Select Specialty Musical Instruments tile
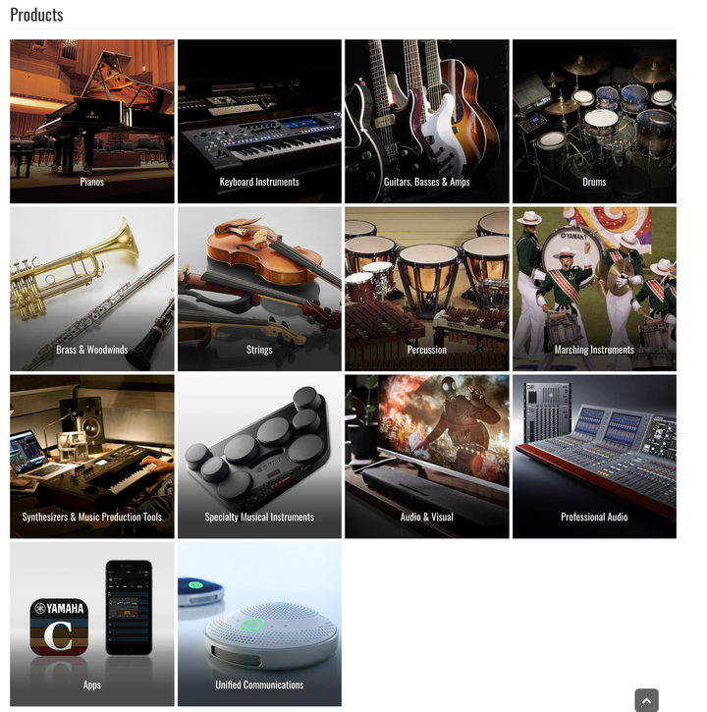Viewport: 707px width, 712px height. [259, 457]
